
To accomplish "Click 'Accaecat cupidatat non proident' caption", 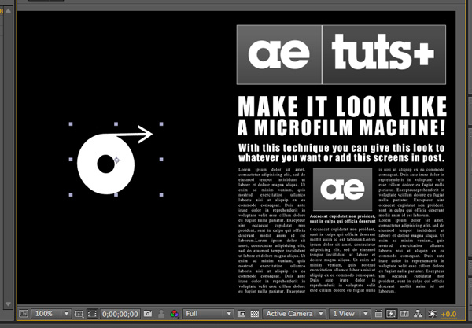I will click(x=342, y=216).
